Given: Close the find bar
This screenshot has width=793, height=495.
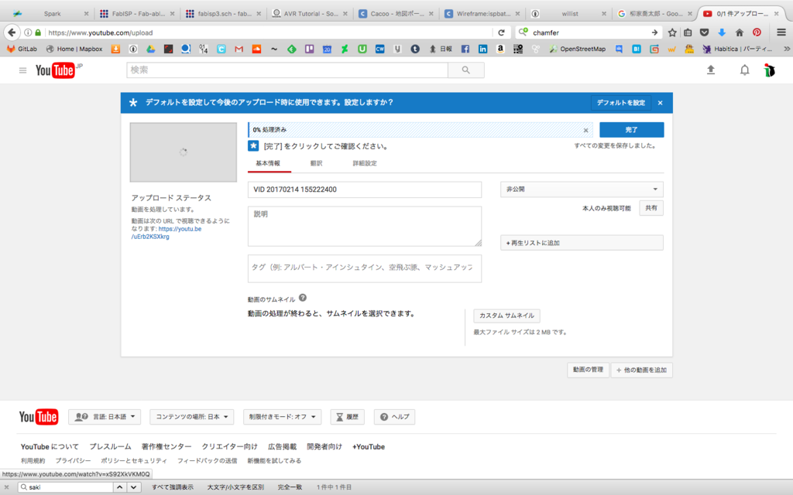Looking at the screenshot, I should [6, 487].
